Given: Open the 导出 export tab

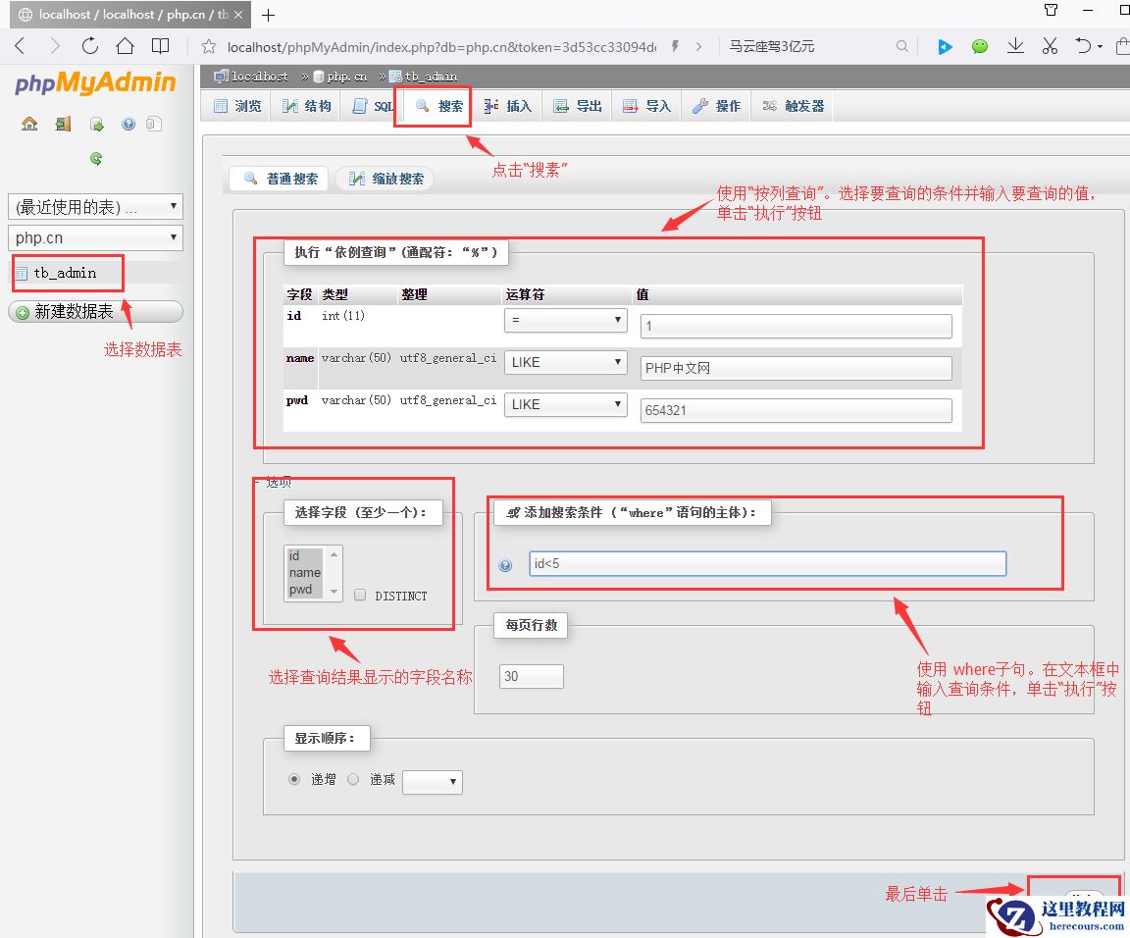Looking at the screenshot, I should pyautogui.click(x=577, y=106).
